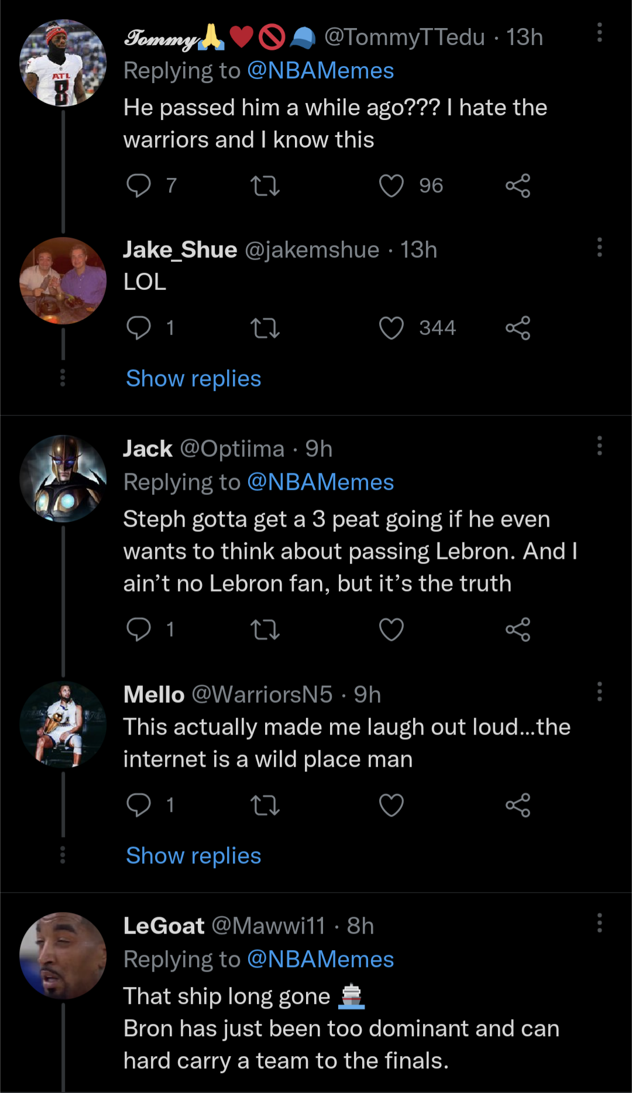The width and height of the screenshot is (632, 1093).
Task: Show replies under Mello's tweet
Action: 194,856
